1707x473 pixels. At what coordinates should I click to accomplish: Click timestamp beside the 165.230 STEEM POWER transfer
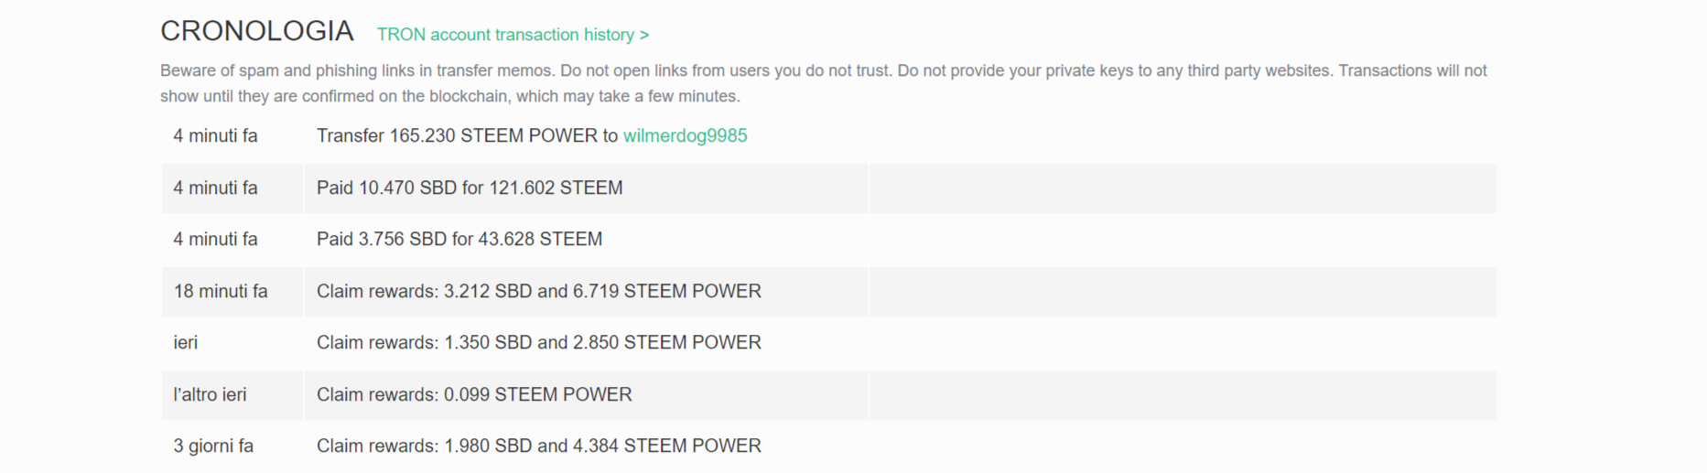coord(215,135)
